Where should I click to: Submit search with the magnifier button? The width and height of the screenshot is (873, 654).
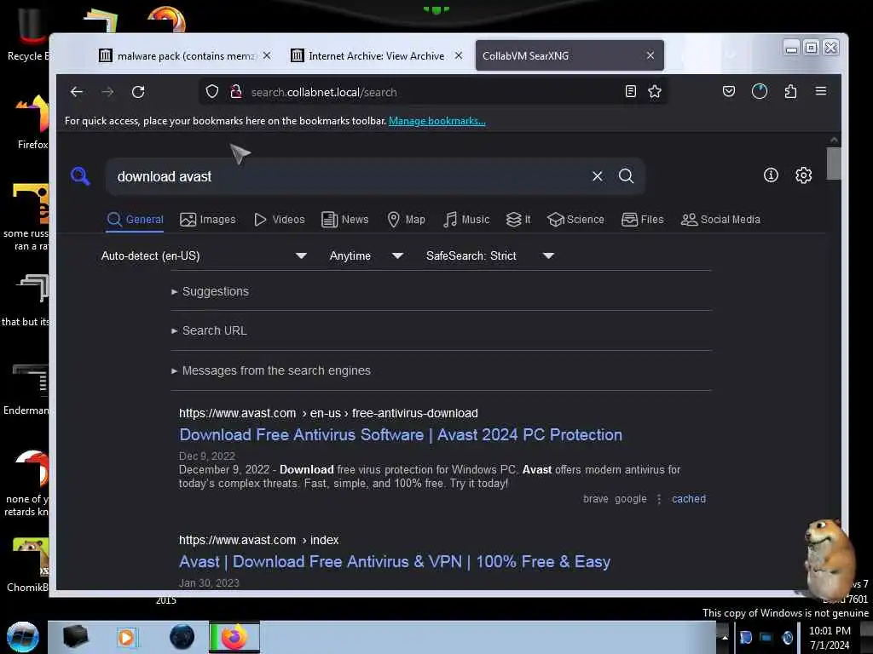(x=627, y=176)
